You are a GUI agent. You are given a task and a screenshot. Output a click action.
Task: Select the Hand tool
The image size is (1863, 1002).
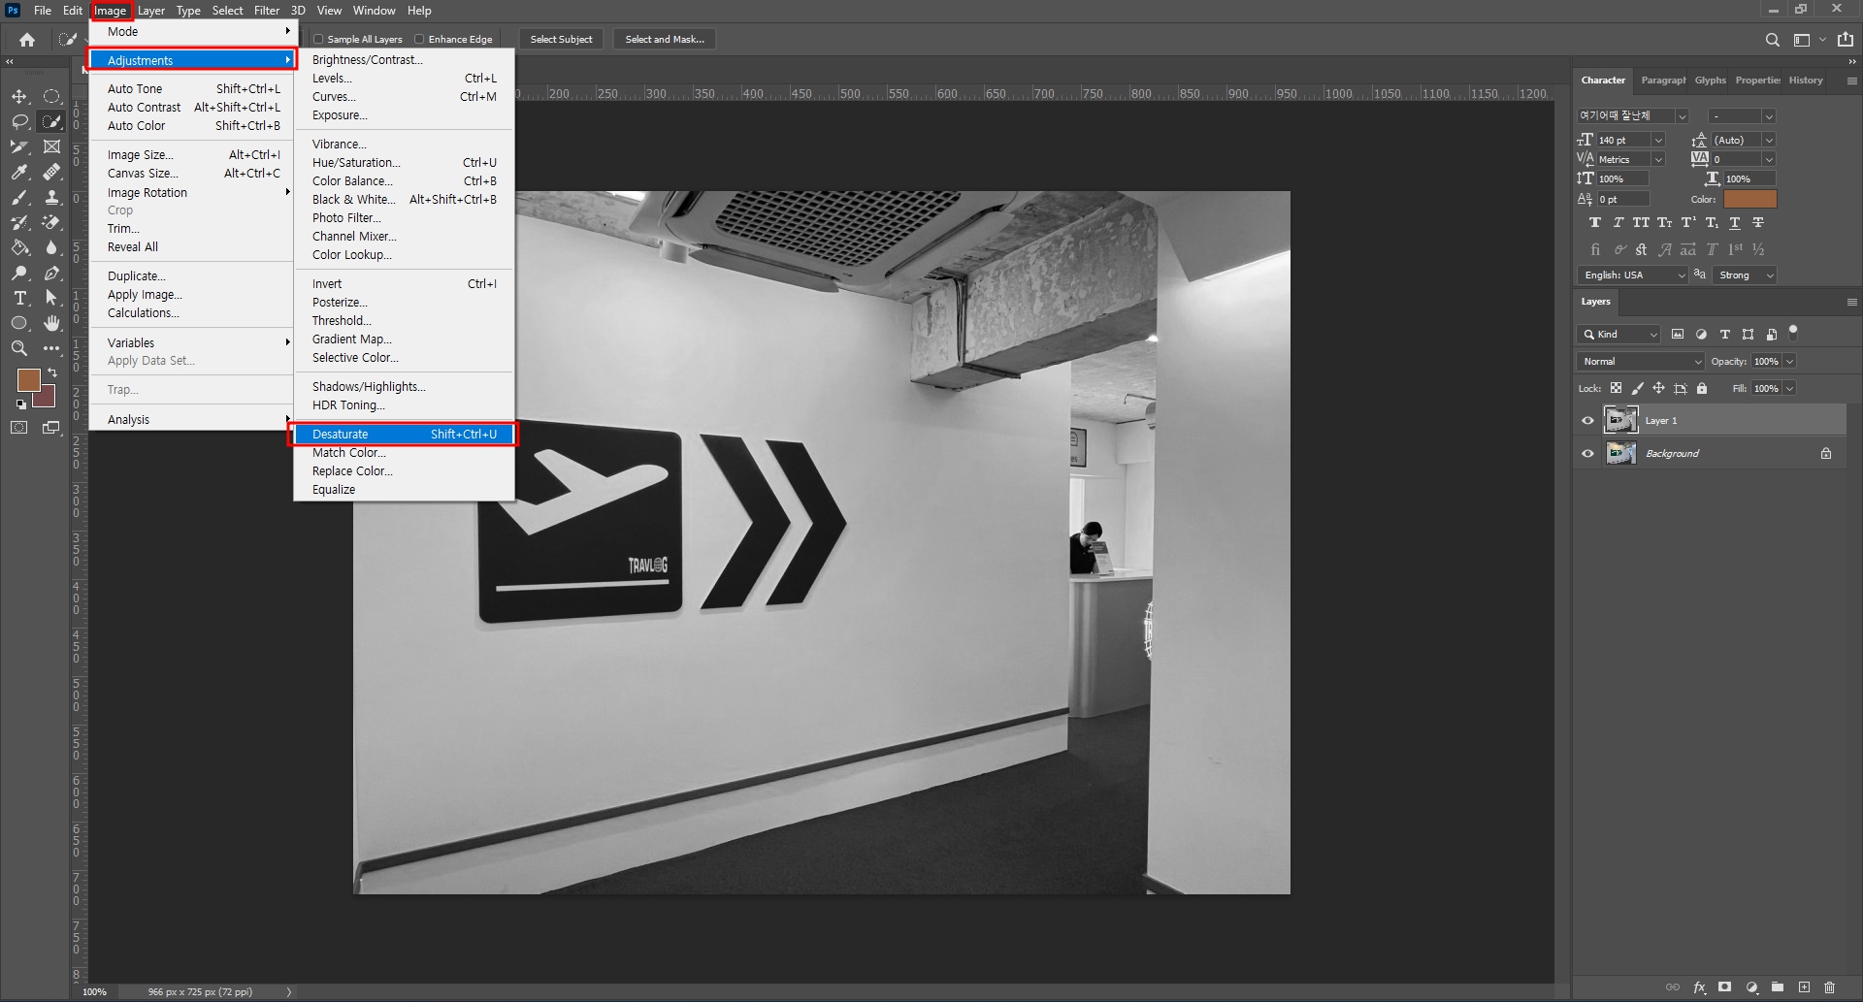tap(52, 323)
